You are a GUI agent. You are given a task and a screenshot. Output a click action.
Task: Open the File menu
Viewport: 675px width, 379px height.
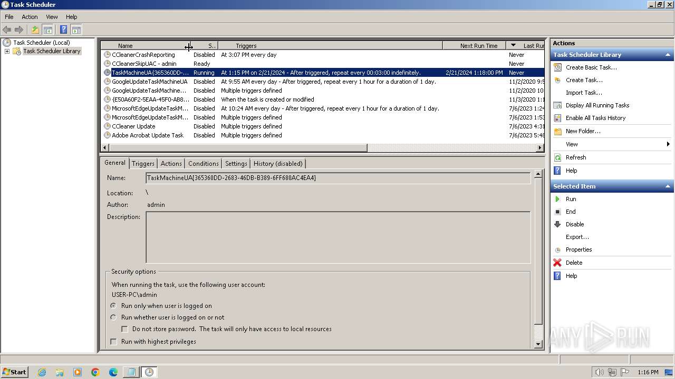[9, 17]
